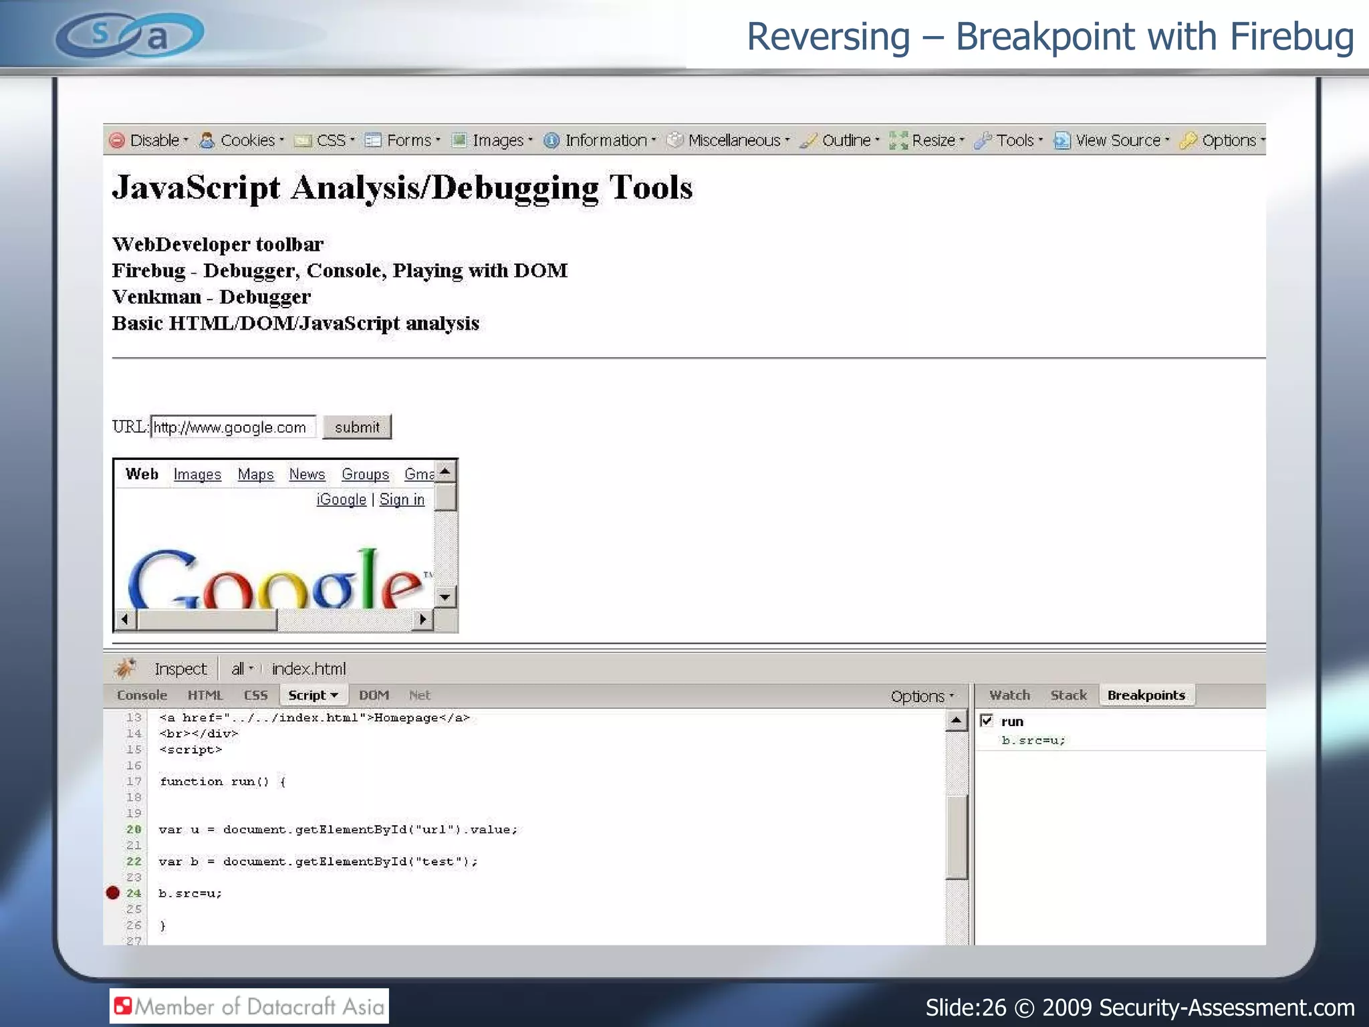Open Firebug panel Options dropdown
Screen dimensions: 1369x1027
tap(922, 696)
